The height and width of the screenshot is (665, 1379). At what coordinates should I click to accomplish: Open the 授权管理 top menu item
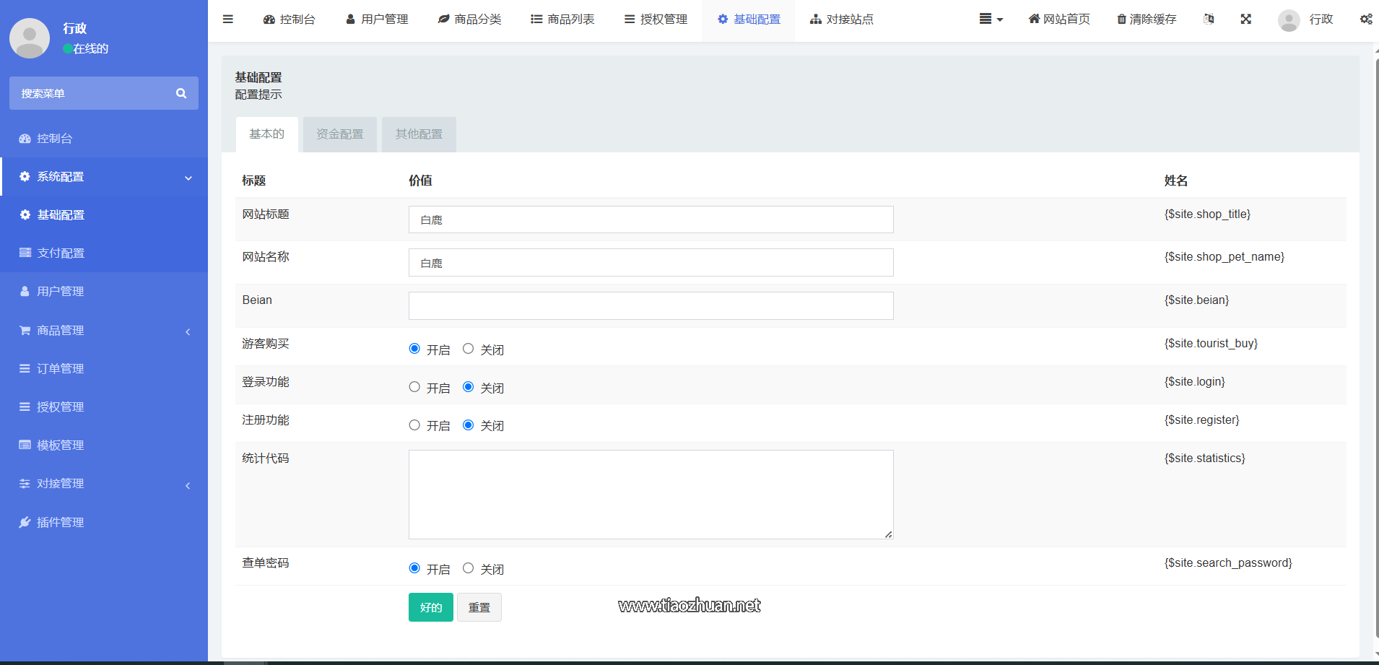pyautogui.click(x=656, y=19)
